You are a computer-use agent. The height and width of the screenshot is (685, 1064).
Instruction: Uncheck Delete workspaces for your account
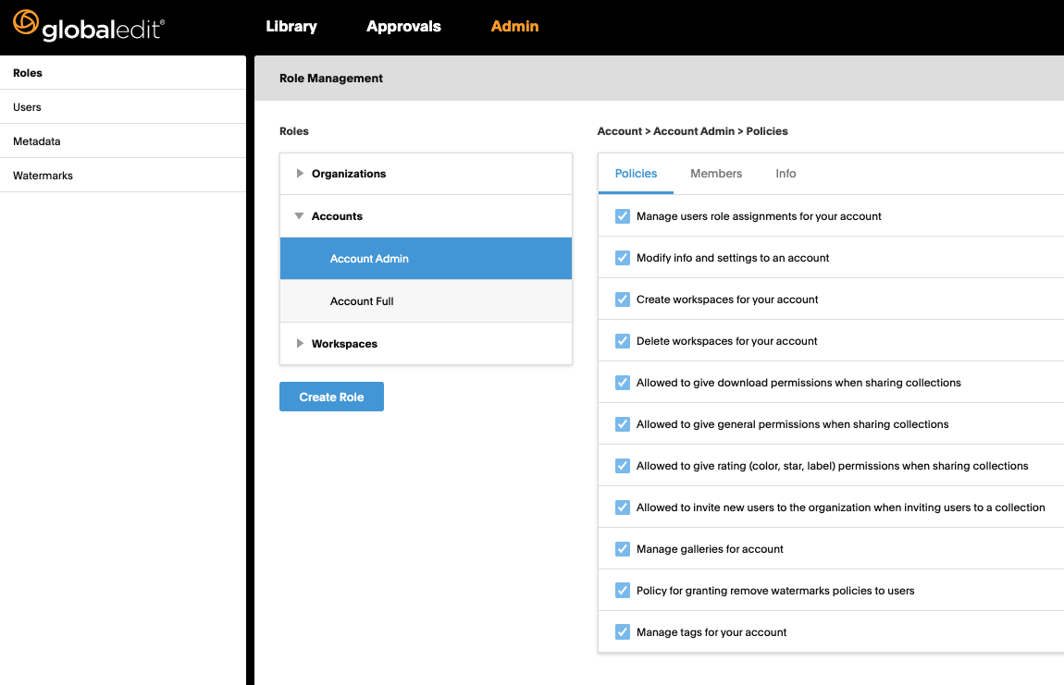coord(623,341)
